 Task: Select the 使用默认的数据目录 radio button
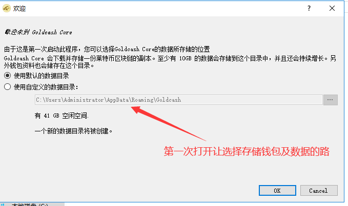[7, 76]
